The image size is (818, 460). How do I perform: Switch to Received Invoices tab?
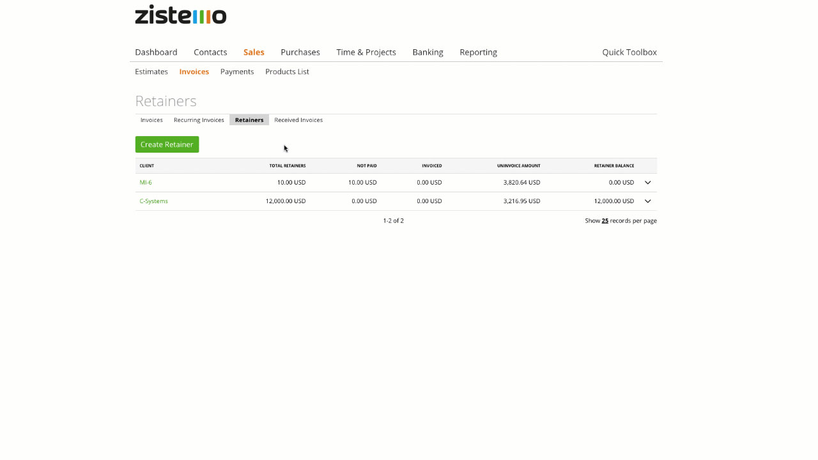click(x=298, y=120)
